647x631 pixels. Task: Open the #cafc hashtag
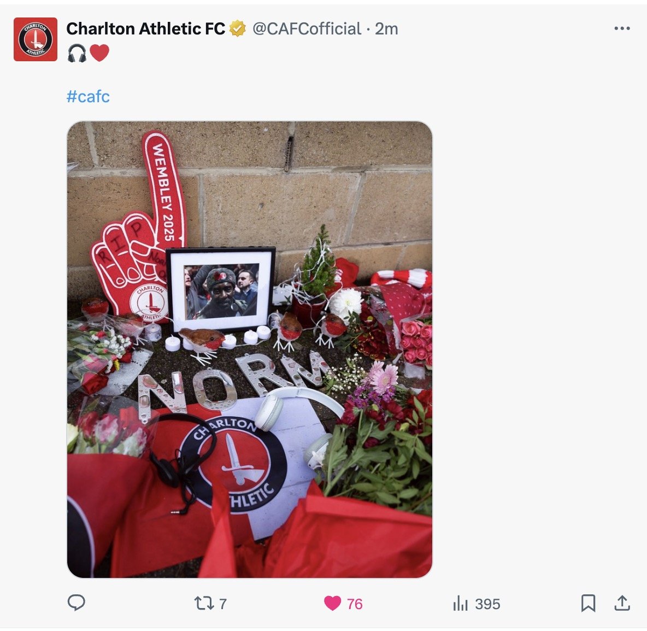click(88, 97)
